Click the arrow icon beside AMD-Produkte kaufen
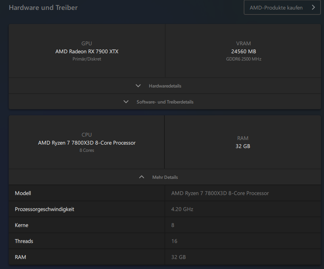Viewport: 324px width, 269px height. (313, 7)
